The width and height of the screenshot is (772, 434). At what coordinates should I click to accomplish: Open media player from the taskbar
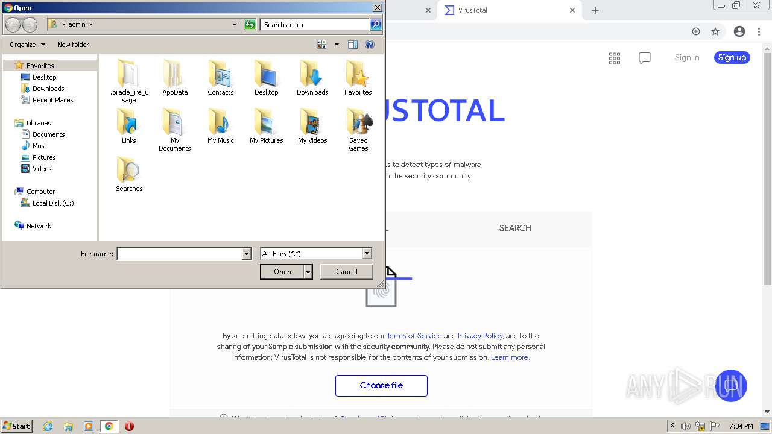[88, 426]
